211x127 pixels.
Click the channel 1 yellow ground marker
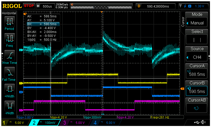point(21,83)
